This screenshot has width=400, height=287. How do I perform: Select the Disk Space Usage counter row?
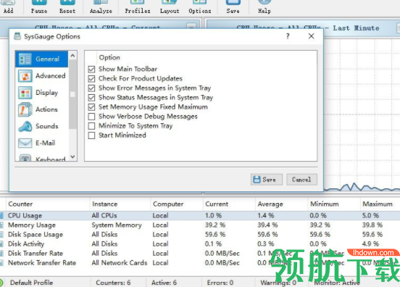pos(200,235)
